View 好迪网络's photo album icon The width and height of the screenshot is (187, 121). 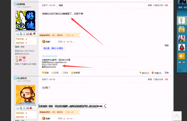[27, 34]
